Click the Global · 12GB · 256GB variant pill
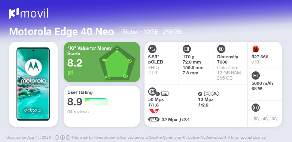The height and width of the screenshot is (142, 292). 152,32
